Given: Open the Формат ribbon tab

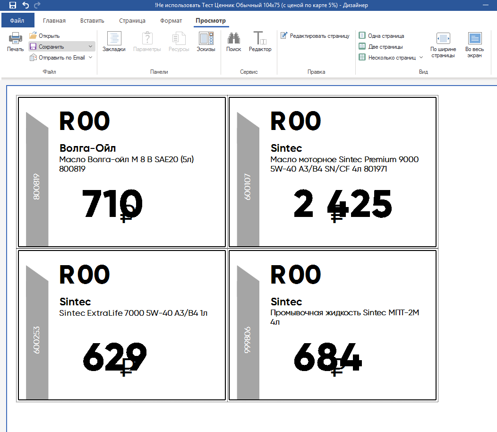Looking at the screenshot, I should [x=171, y=21].
